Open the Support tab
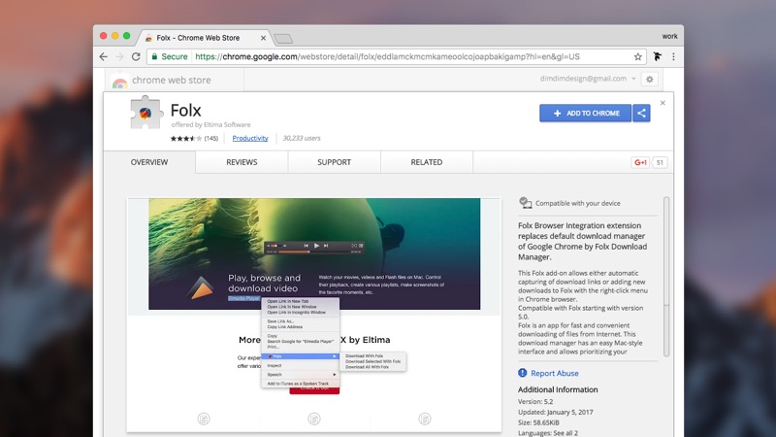This screenshot has width=776, height=437. tap(334, 162)
